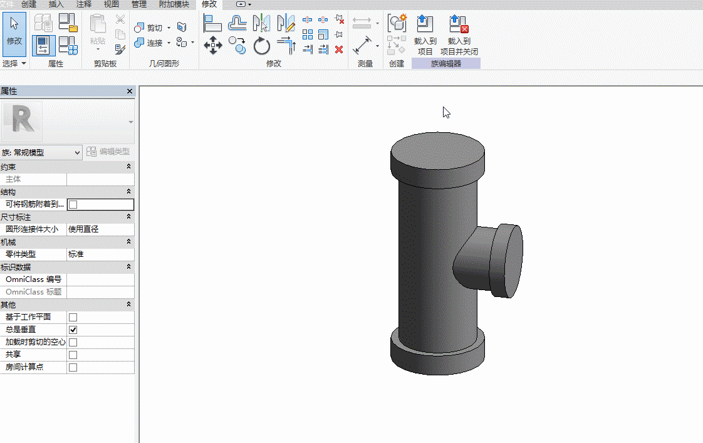Click the red Delete X icon
Viewport: 703px width, 443px height.
[x=339, y=50]
